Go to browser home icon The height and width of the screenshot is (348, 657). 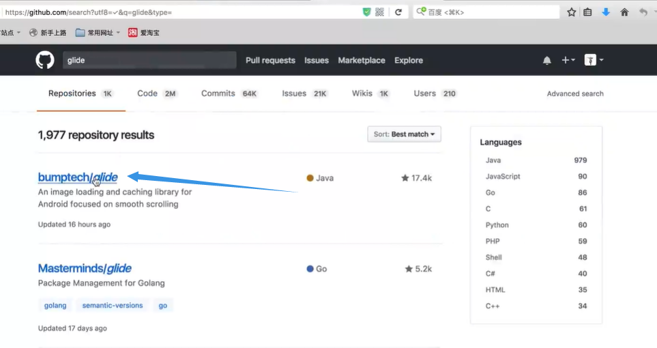[x=624, y=12]
